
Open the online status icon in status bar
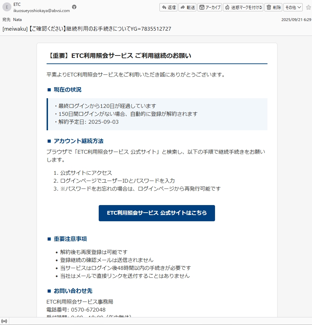click(x=4, y=321)
